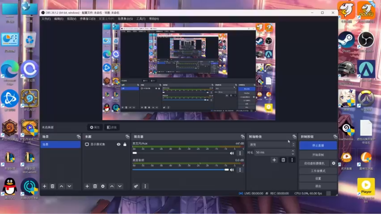The image size is (381, 214).
Task: Remove scene transition with trash icon
Action: 283,160
